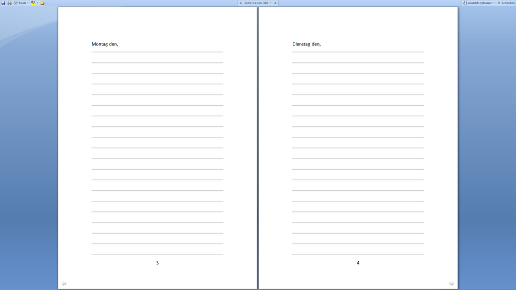
Task: Save the document via floppy disk icon
Action: [x=4, y=3]
